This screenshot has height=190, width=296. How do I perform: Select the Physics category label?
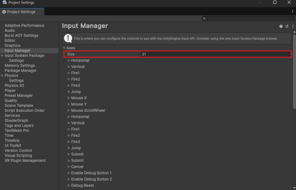pos(11,76)
